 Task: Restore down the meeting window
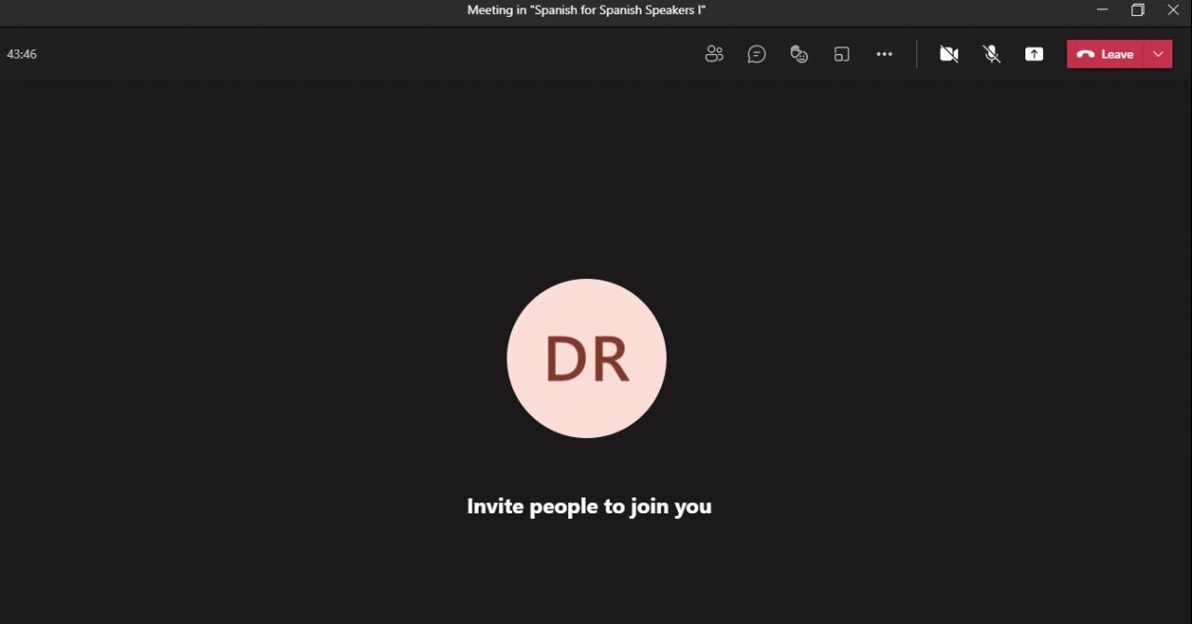[x=1137, y=10]
